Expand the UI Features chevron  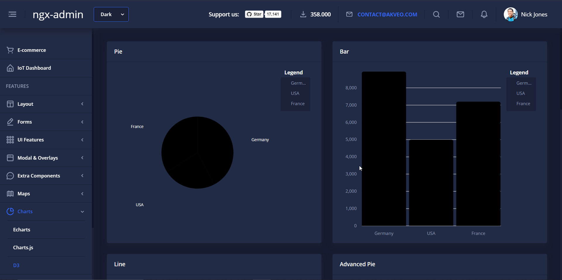(82, 140)
